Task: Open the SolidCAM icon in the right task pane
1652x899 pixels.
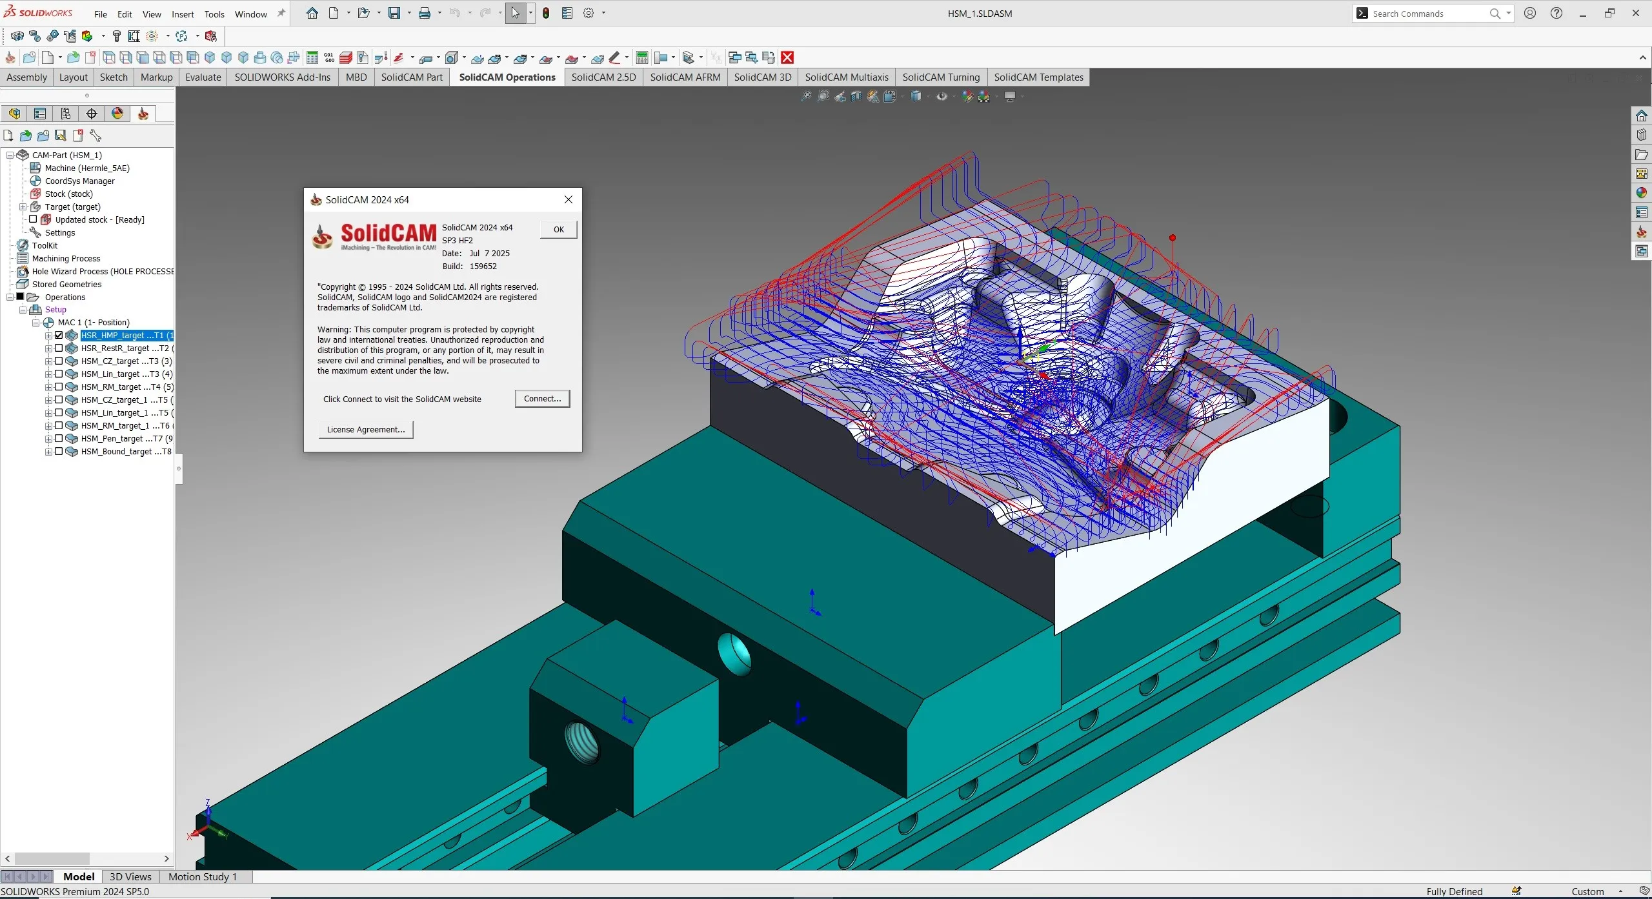Action: (x=1642, y=232)
